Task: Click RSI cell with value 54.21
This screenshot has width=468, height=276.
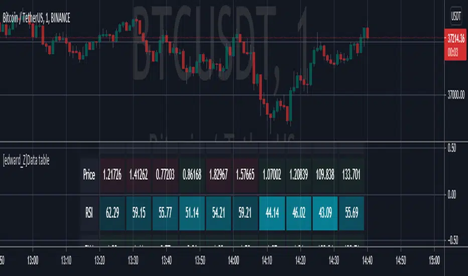Action: pyautogui.click(x=218, y=213)
